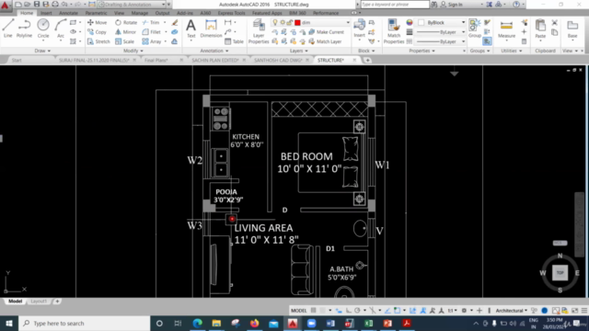Choose the Stretch command
The width and height of the screenshot is (589, 331).
(x=98, y=41)
